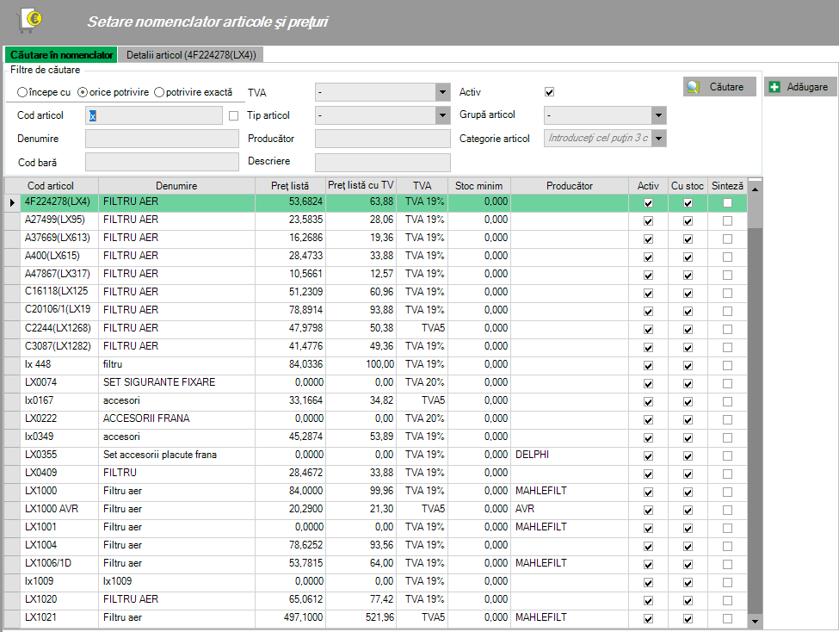The width and height of the screenshot is (839, 632).
Task: Open the Grupă articol dropdown
Action: click(658, 115)
